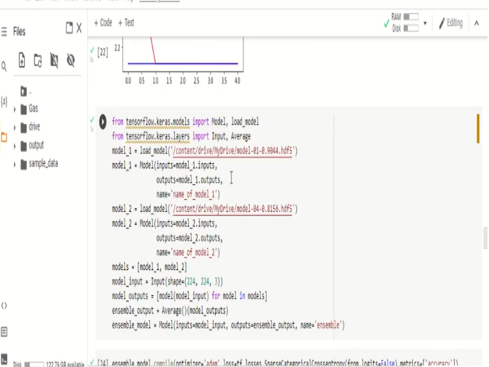Open the terminal sidebar icon
The height and width of the screenshot is (367, 489).
(4, 359)
